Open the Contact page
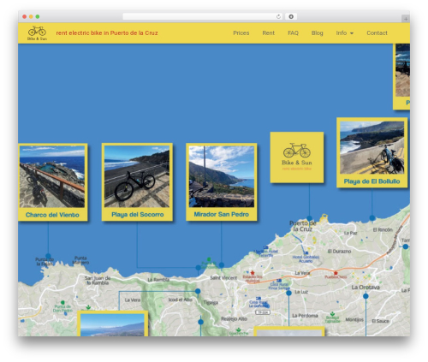Viewport: 428px width, 362px height. coord(377,33)
